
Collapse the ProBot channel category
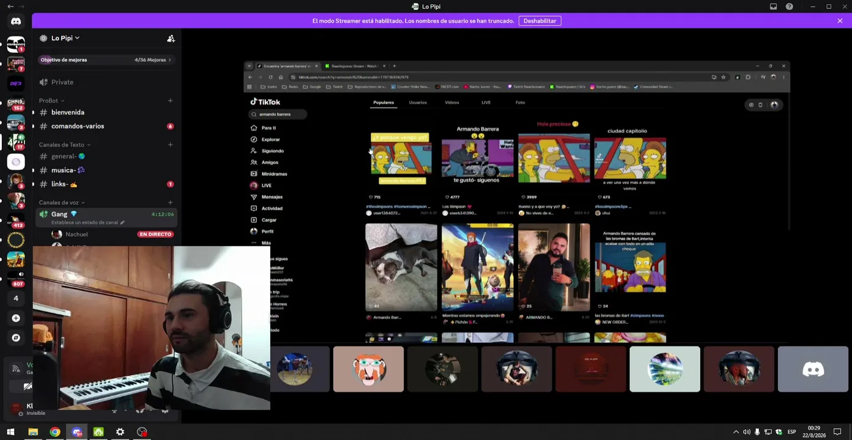(x=51, y=101)
